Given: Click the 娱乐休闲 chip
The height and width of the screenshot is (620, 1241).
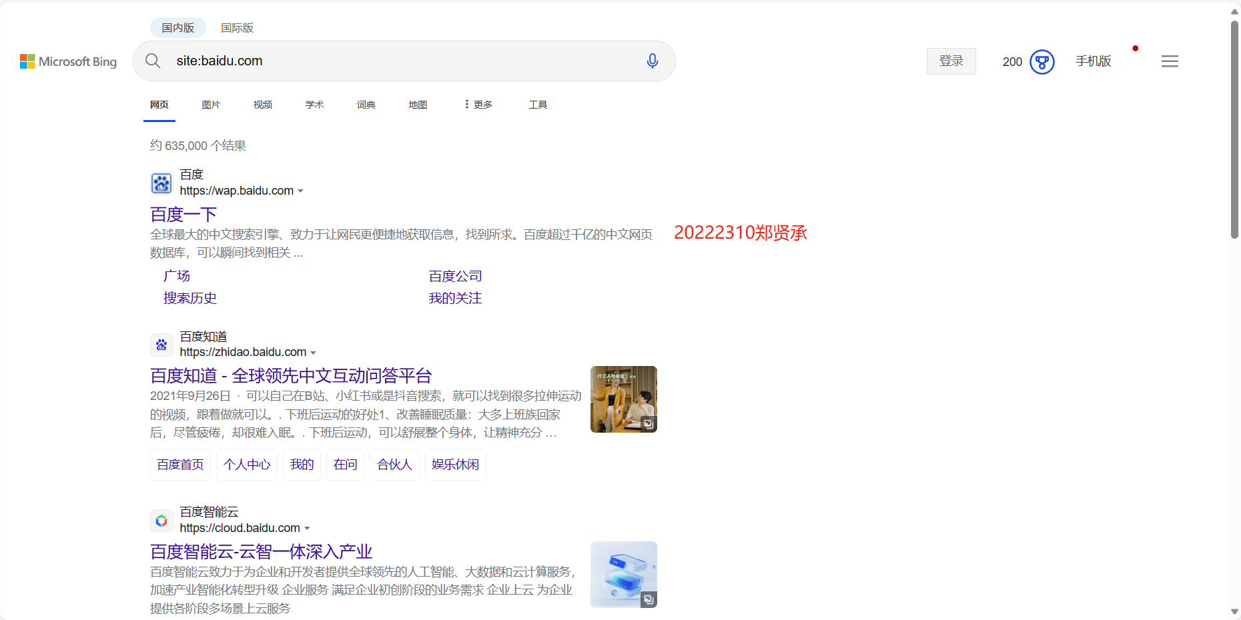Looking at the screenshot, I should point(456,465).
